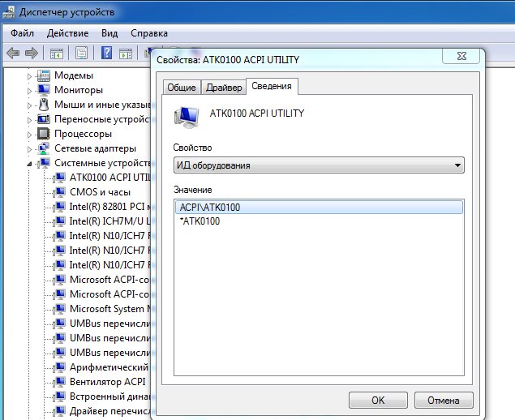Click the Процессоры chip icon
515x420 pixels.
[45, 134]
